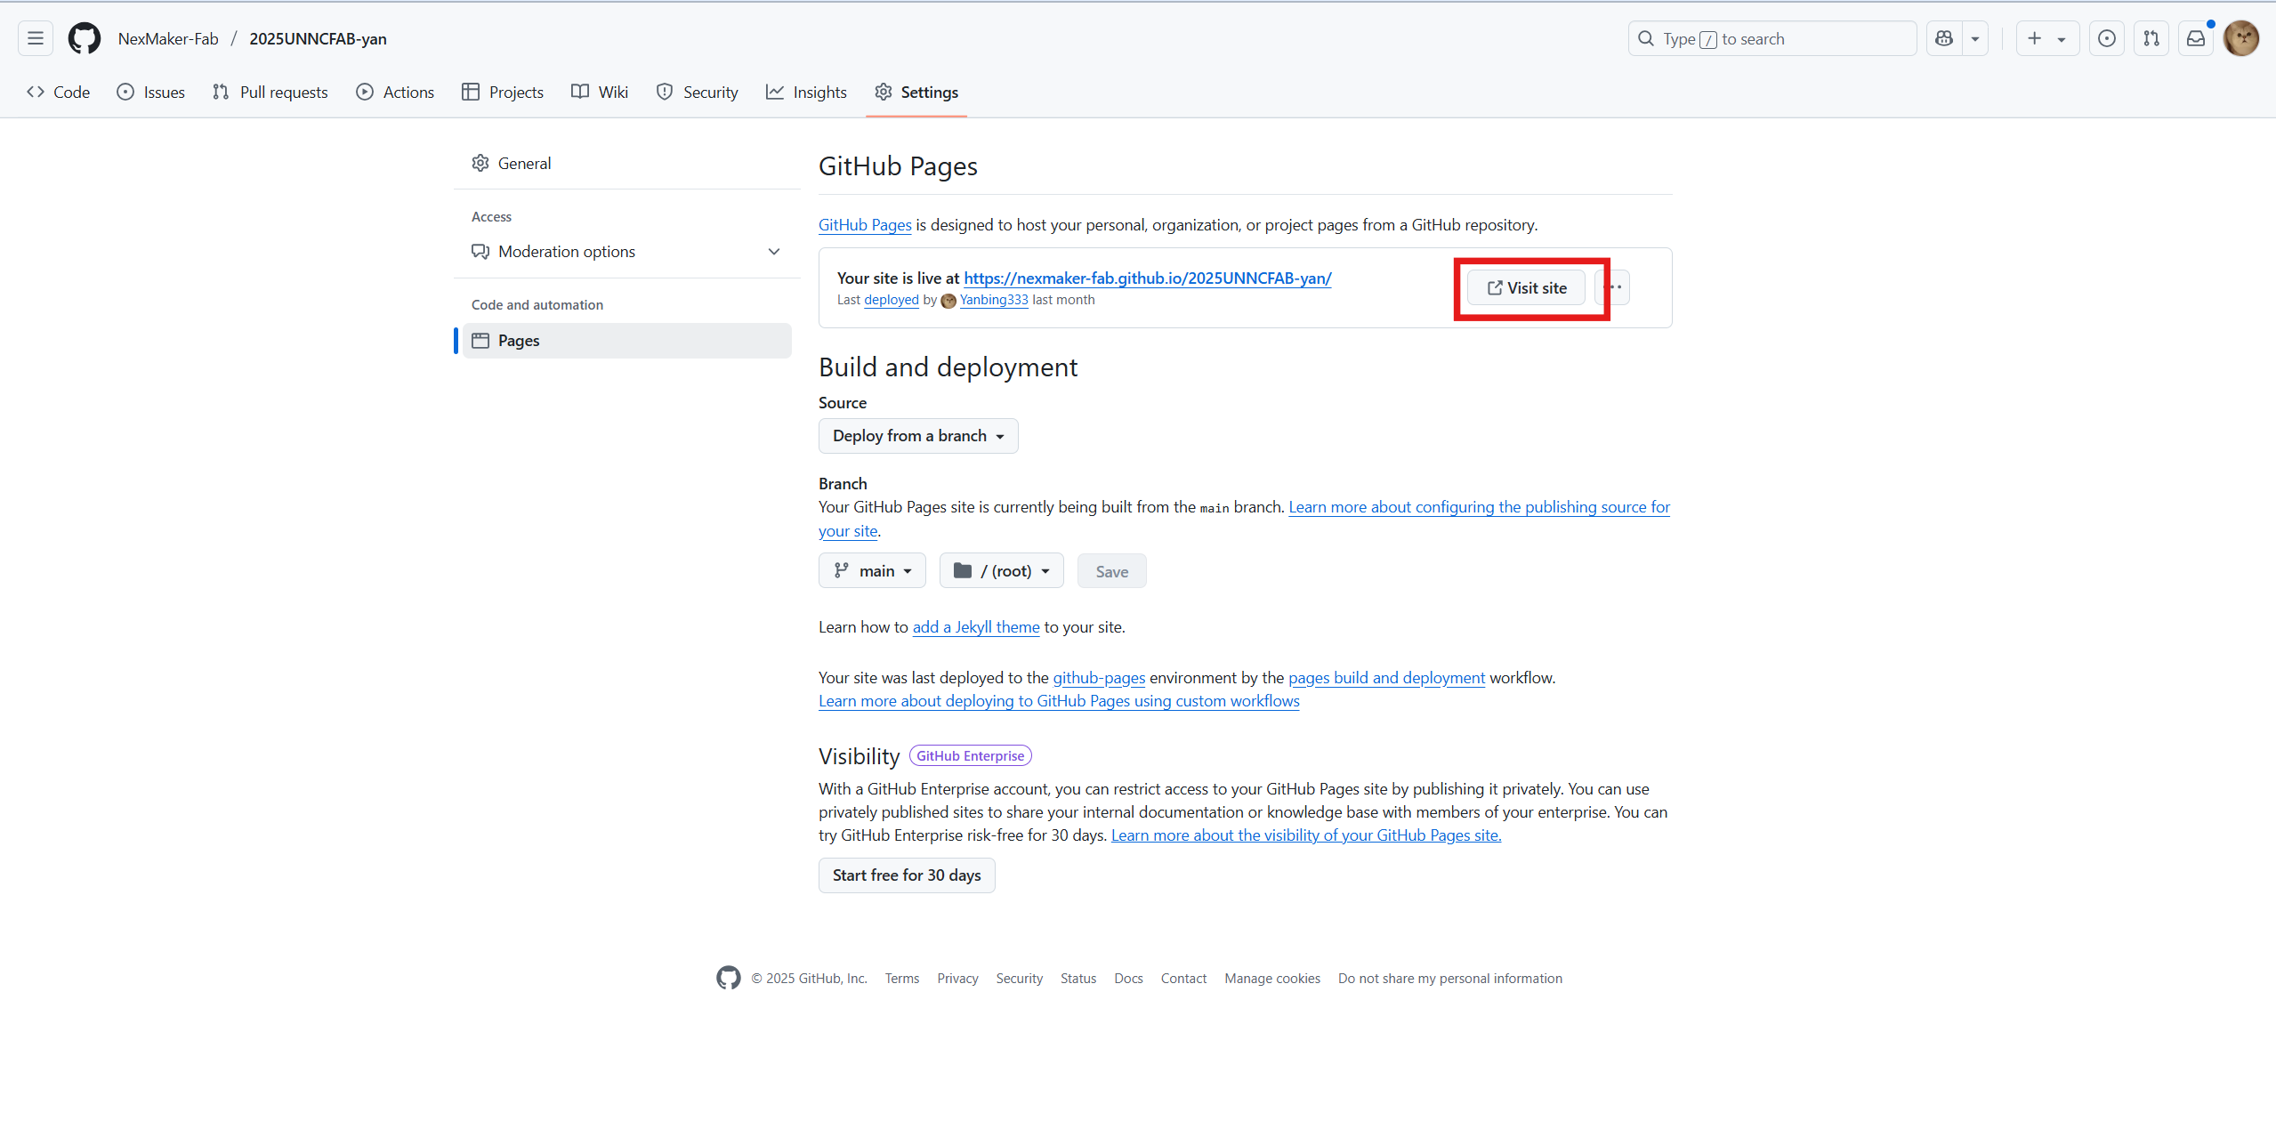
Task: Open Learn more about Pages visibility link
Action: click(1306, 835)
